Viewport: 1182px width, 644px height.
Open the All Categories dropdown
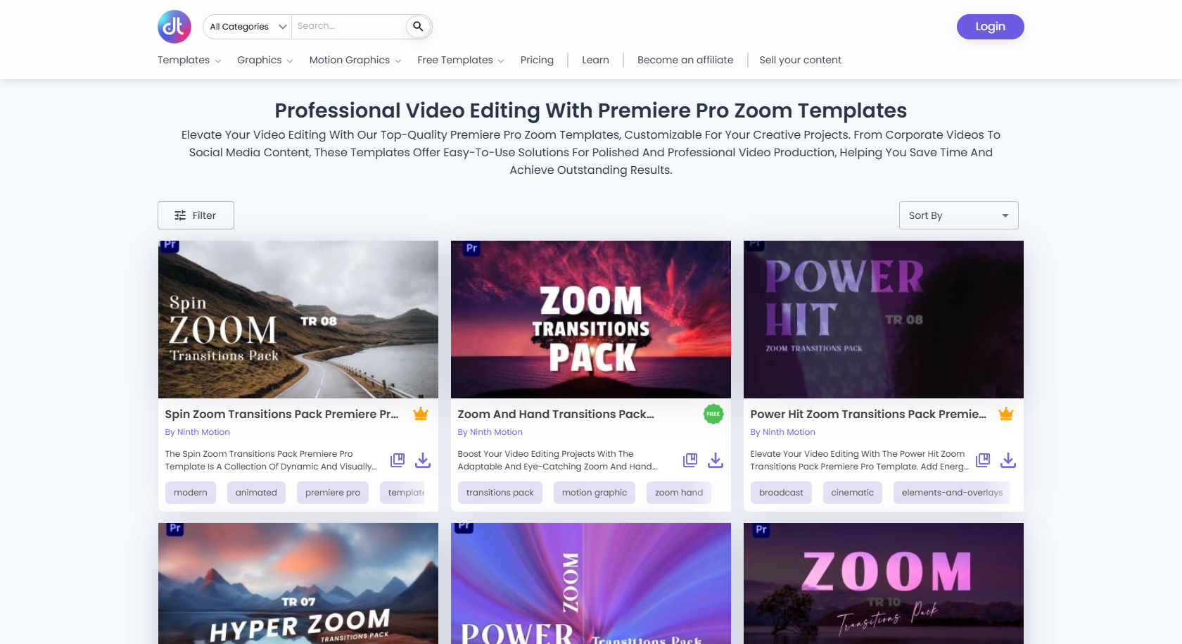(x=248, y=27)
